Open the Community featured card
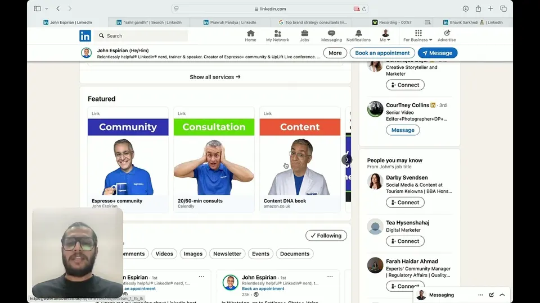Screen dimensions: 540x303 (x=128, y=160)
